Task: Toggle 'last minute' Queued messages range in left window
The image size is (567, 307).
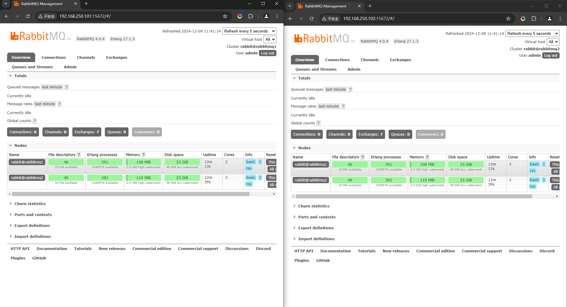Action: (x=52, y=87)
